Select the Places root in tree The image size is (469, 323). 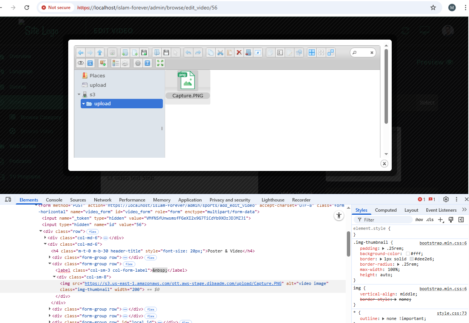[97, 75]
